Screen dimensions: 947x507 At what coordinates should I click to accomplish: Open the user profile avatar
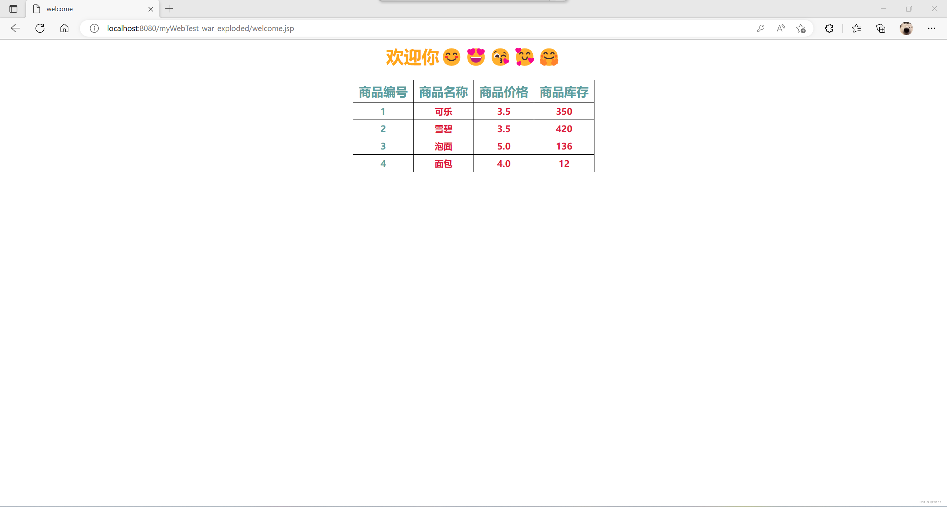point(906,28)
